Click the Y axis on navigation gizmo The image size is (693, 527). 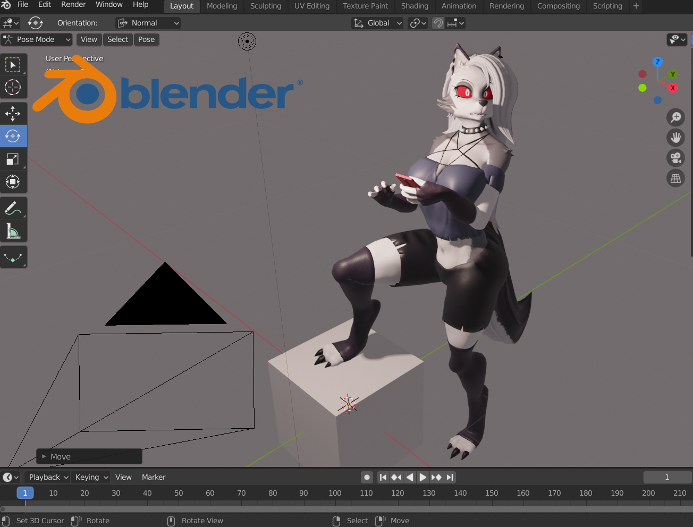coord(673,74)
